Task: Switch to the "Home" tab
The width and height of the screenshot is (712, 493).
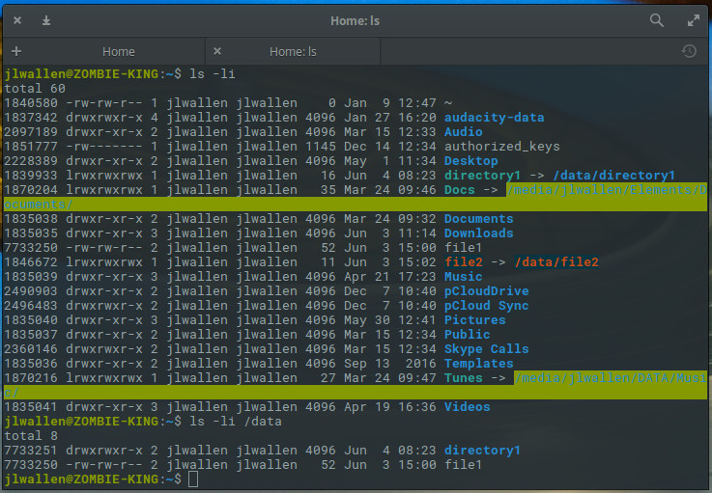Action: pyautogui.click(x=119, y=51)
